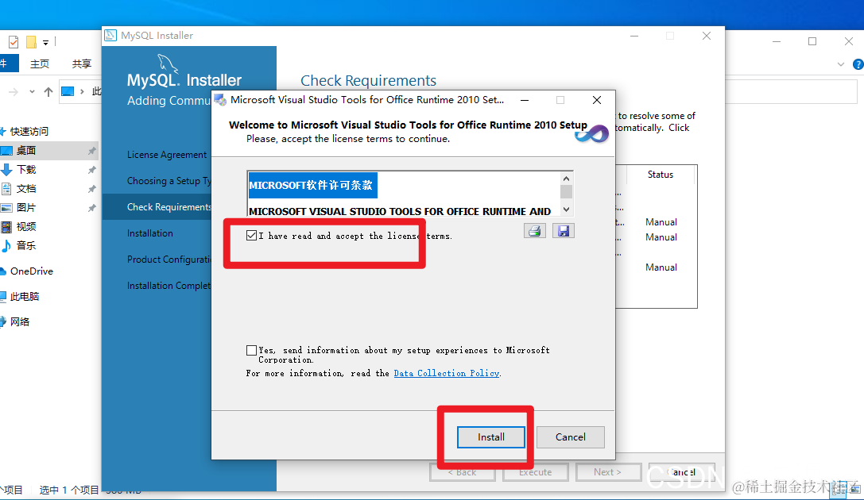
Task: Open 此电脑 in File Explorer sidebar
Action: tap(25, 297)
